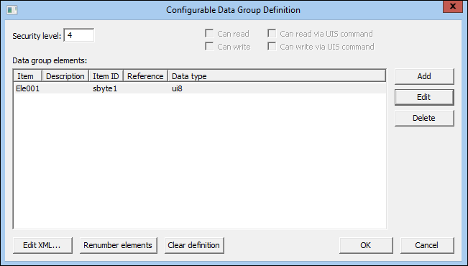Click the Delete button
Image resolution: width=468 pixels, height=266 pixels.
(x=424, y=118)
